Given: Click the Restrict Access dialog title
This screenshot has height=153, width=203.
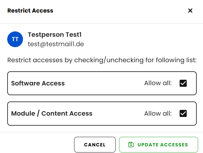Looking at the screenshot, I should [x=30, y=11].
